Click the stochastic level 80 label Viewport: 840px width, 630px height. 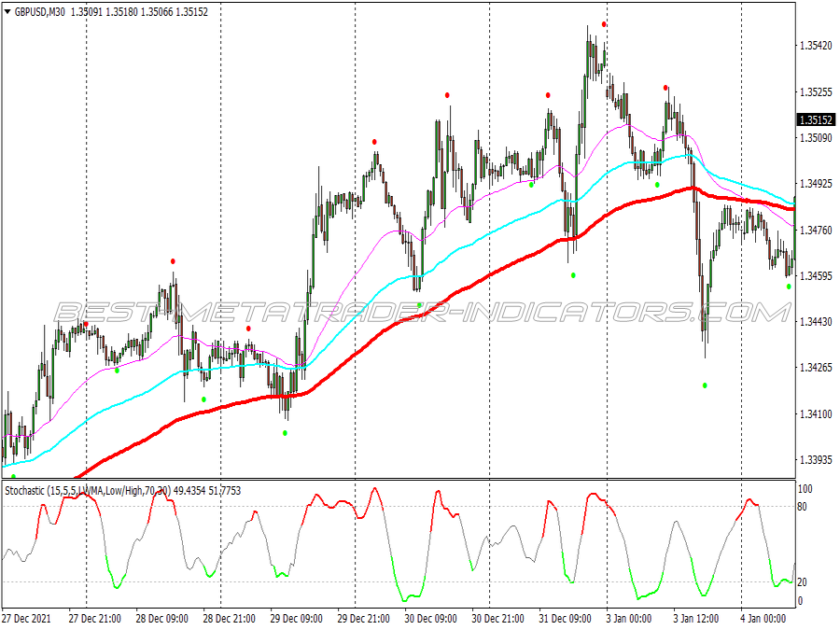tap(802, 506)
